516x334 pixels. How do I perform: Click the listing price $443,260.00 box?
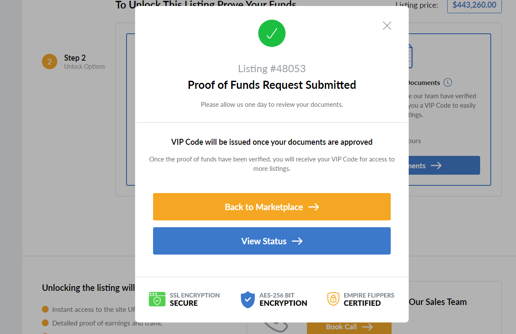475,5
